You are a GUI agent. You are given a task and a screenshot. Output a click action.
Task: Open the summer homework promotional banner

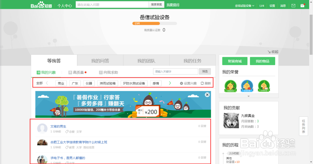[x=123, y=104]
